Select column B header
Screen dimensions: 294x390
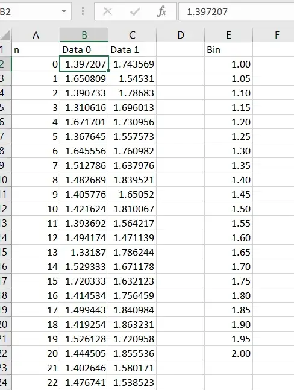click(84, 35)
